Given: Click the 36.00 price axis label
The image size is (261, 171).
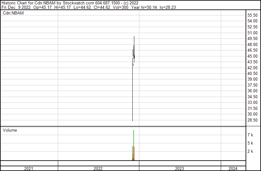Looking at the screenshot, I should (253, 91).
